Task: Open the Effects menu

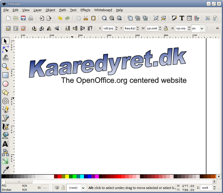Action: click(x=85, y=10)
